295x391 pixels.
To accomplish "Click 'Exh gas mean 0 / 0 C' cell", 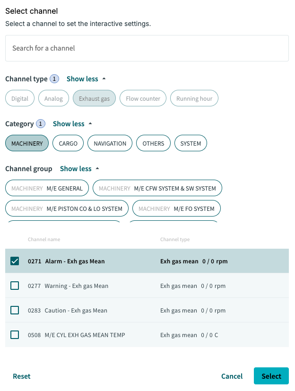I will (x=189, y=335).
